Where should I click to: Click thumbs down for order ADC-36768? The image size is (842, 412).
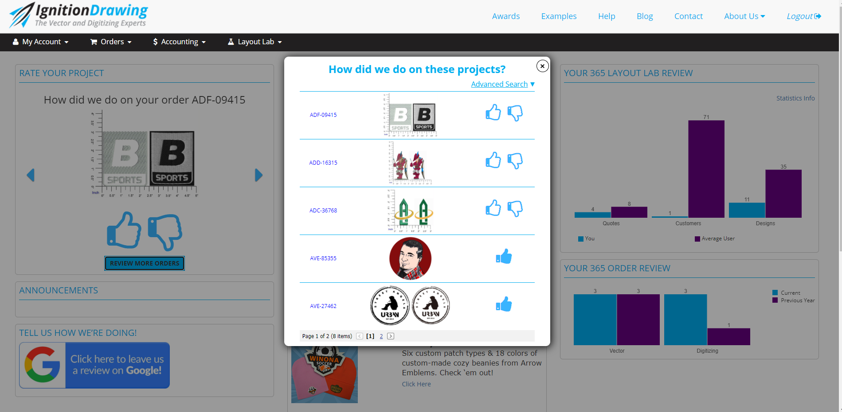515,208
